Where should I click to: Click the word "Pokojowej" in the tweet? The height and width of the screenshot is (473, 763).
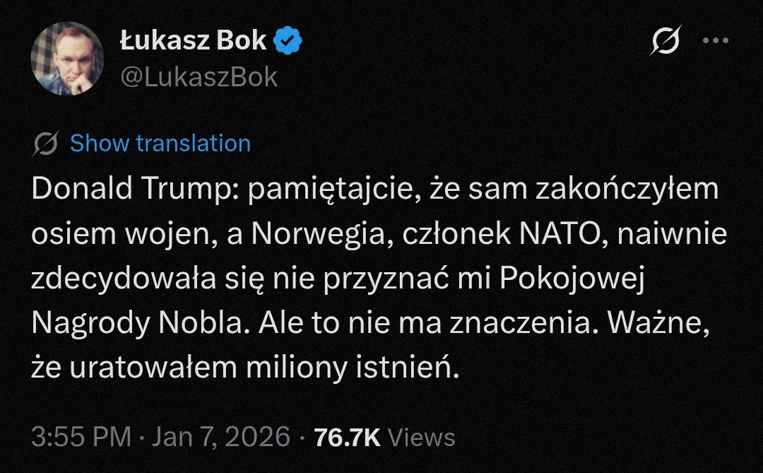[x=573, y=279]
